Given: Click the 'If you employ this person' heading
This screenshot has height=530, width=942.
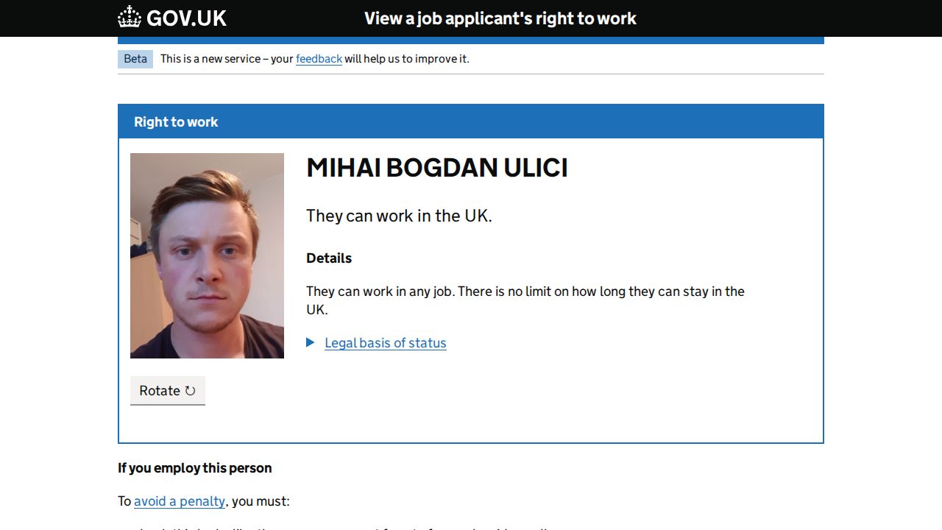Looking at the screenshot, I should click(x=195, y=468).
